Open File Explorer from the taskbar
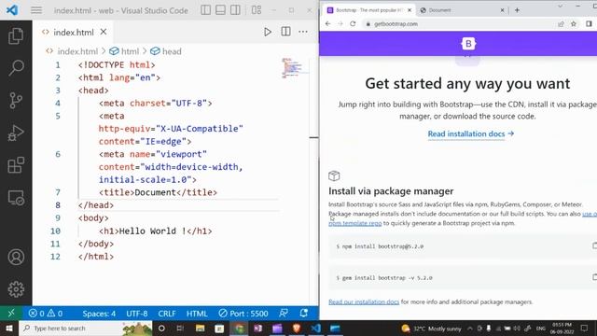 tap(200, 328)
